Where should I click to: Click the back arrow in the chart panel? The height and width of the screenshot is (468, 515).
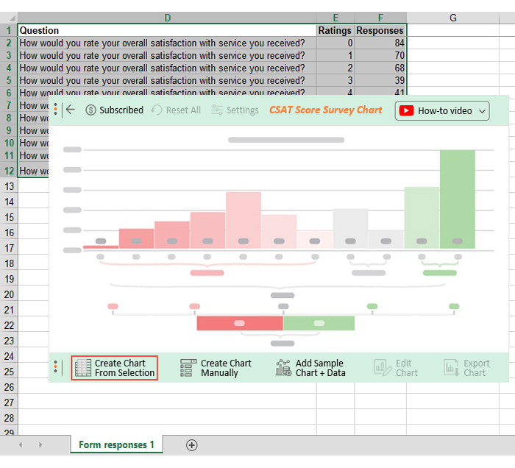coord(71,110)
